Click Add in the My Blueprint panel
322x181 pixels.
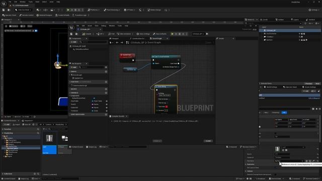click(x=73, y=67)
